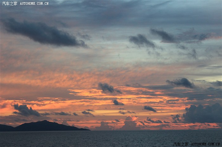The width and height of the screenshot is (222, 147).
Task: Click the bottom-right AUTOHOME.COM.CN watermark text
Action: point(205,144)
